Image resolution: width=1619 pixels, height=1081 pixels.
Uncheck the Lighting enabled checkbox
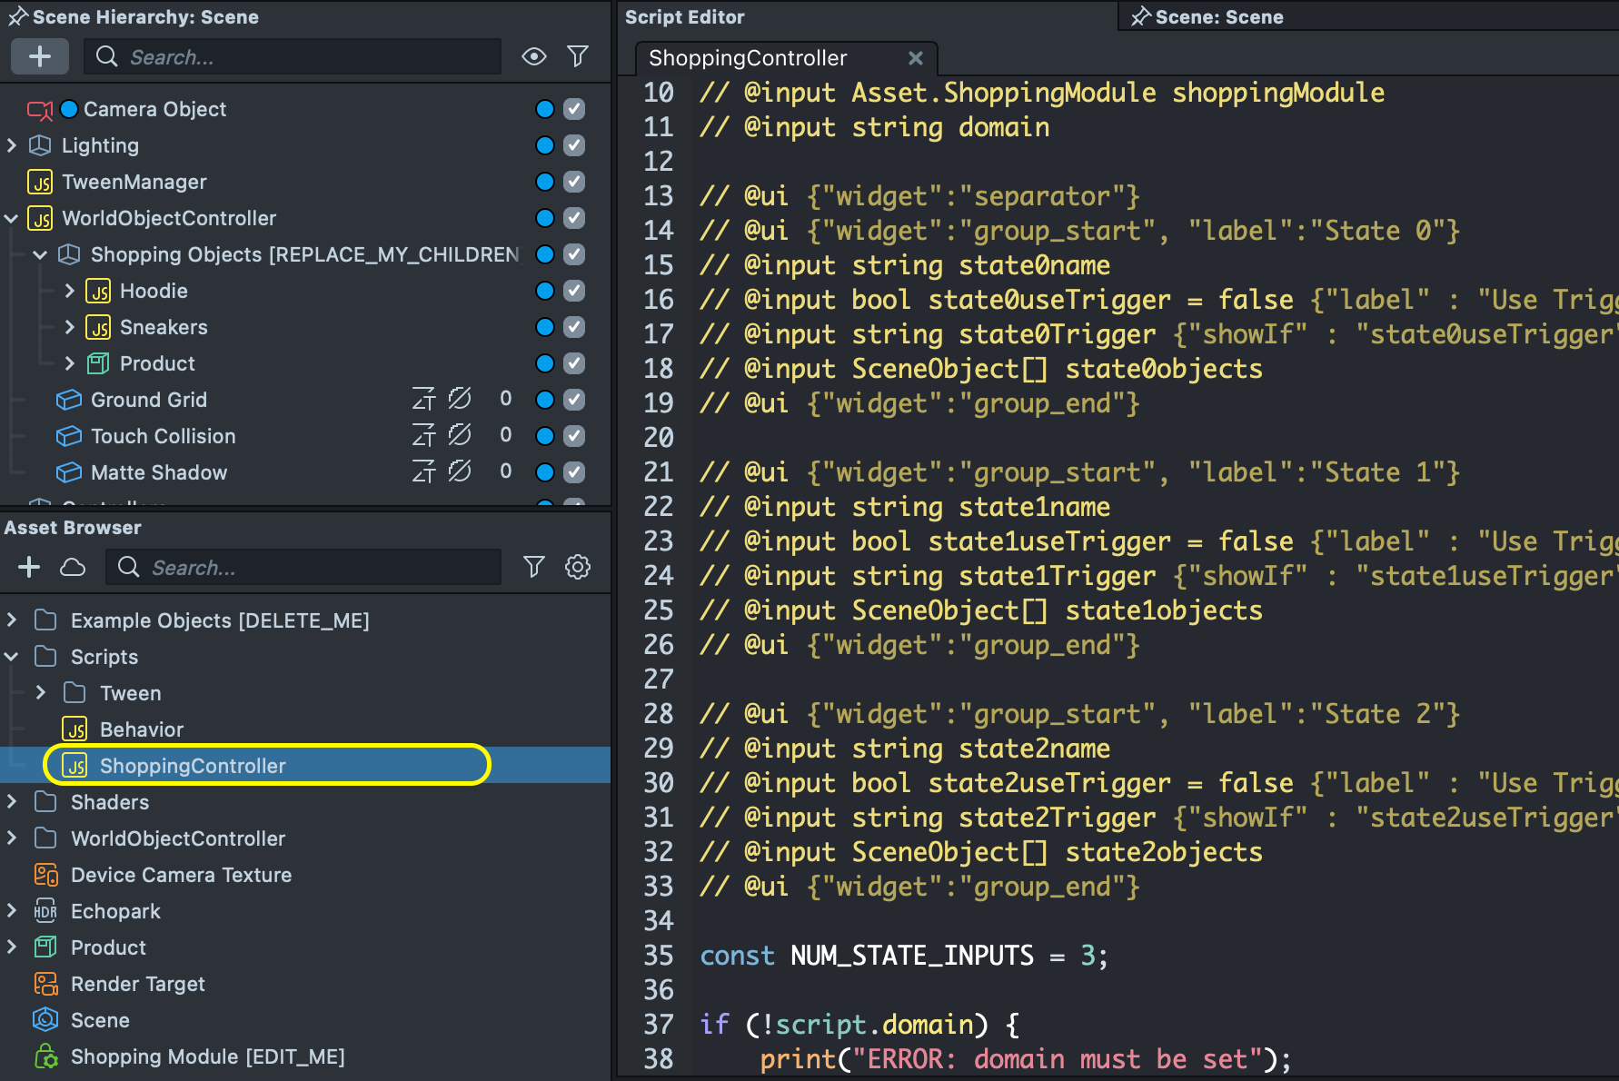574,145
